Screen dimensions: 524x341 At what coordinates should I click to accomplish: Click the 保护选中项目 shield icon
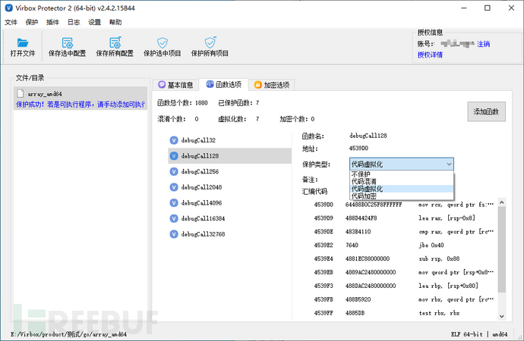[163, 42]
